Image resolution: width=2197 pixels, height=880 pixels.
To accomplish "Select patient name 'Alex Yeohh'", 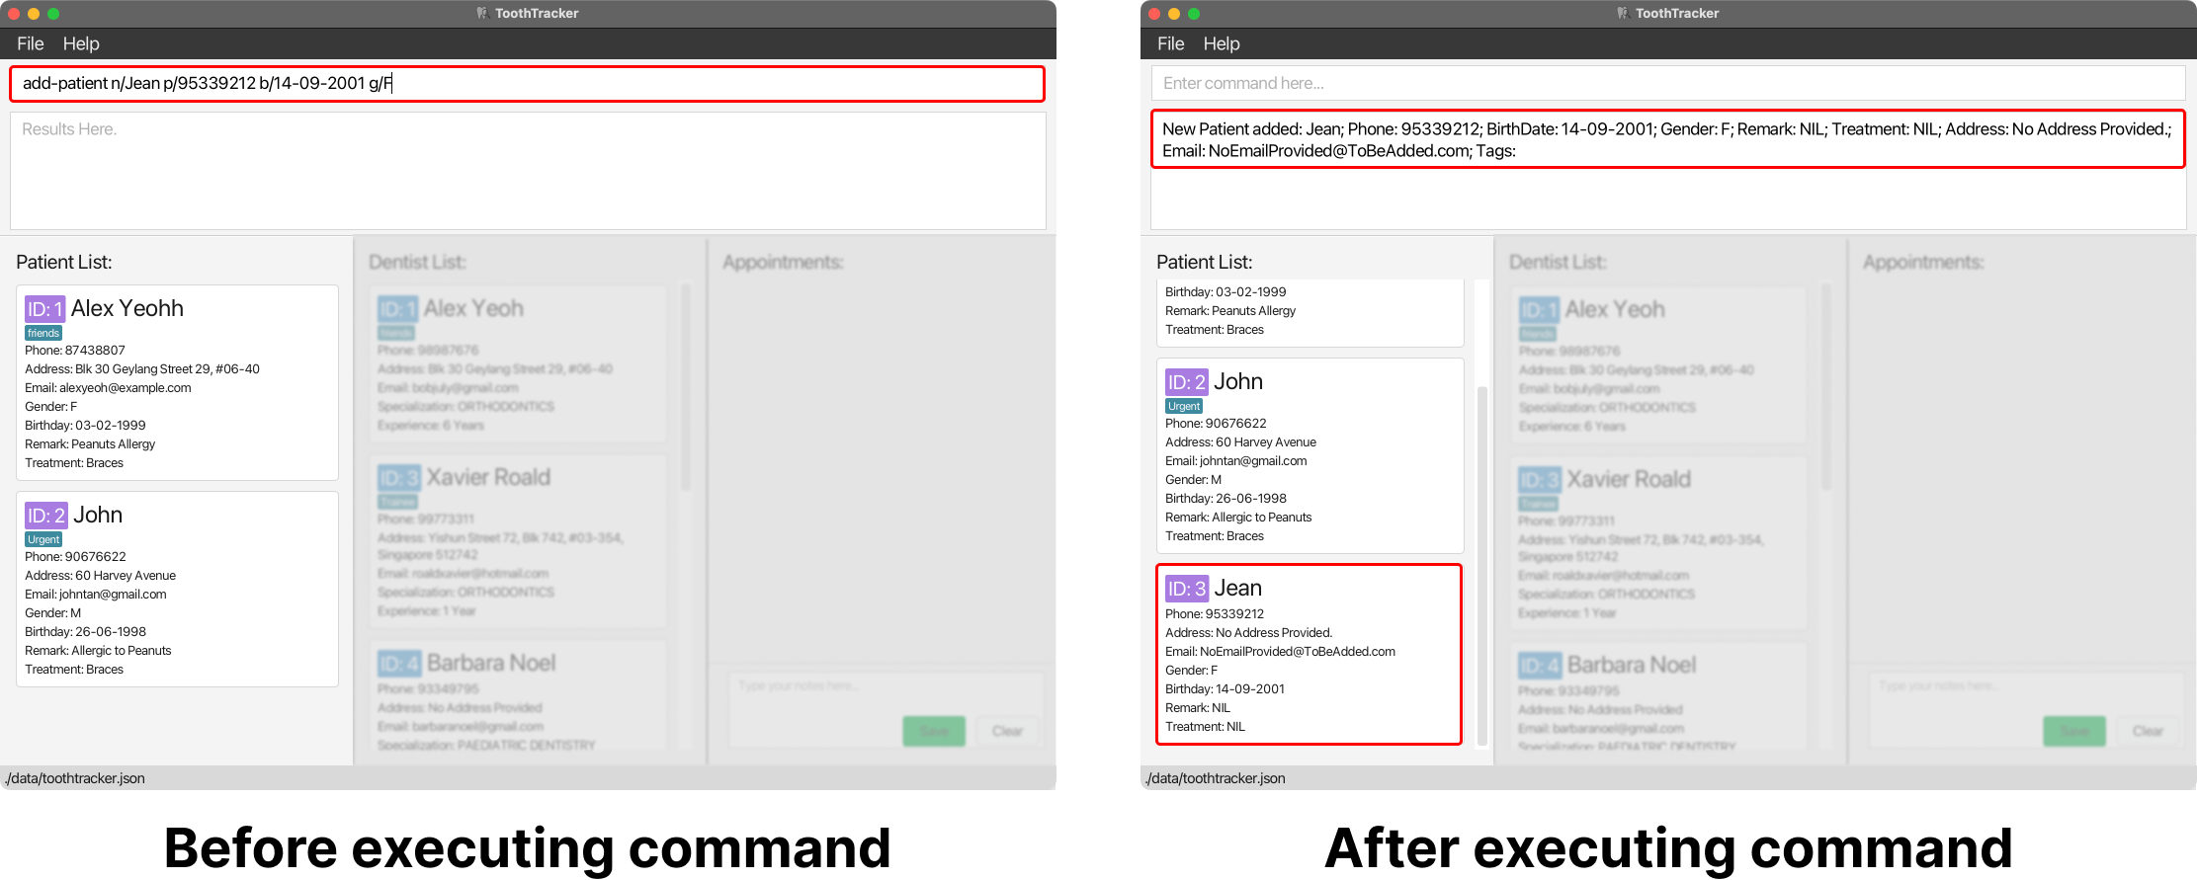I will (127, 308).
